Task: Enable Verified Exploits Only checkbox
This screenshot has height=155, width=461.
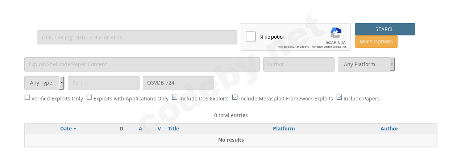Action: pos(27,97)
